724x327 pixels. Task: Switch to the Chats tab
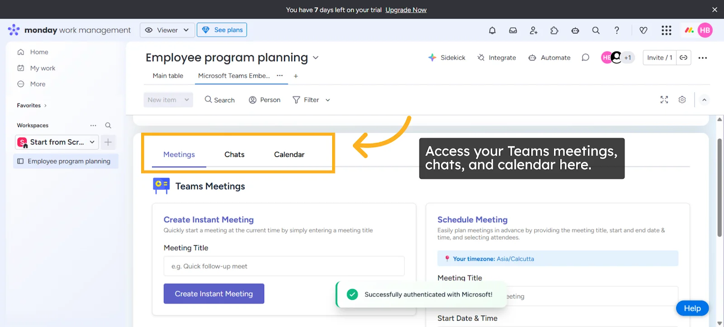click(234, 154)
